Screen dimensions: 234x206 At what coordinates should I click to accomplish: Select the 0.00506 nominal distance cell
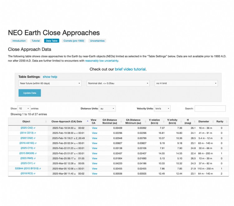pyautogui.click(x=118, y=174)
